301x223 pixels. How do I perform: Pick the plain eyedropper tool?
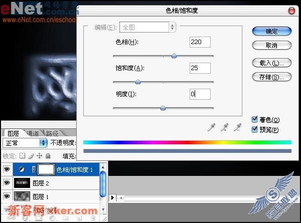click(211, 127)
